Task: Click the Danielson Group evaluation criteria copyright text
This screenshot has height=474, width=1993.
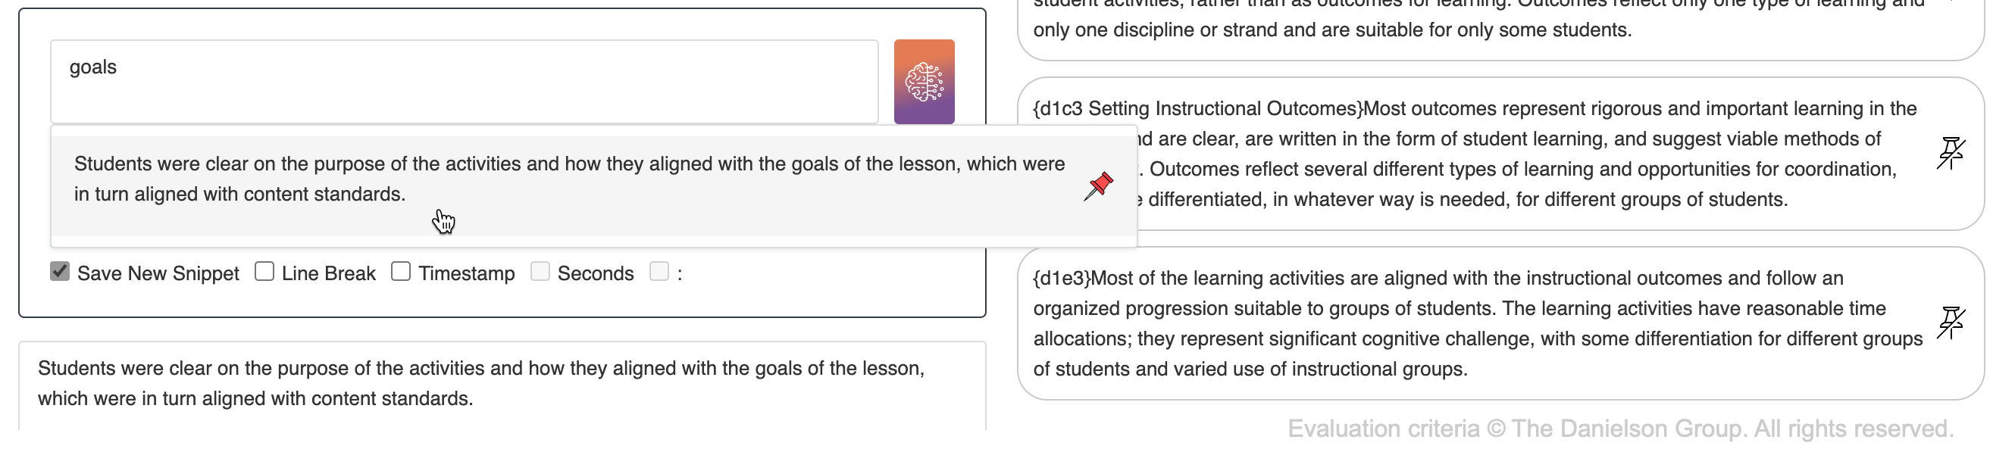Action: coord(1621,429)
